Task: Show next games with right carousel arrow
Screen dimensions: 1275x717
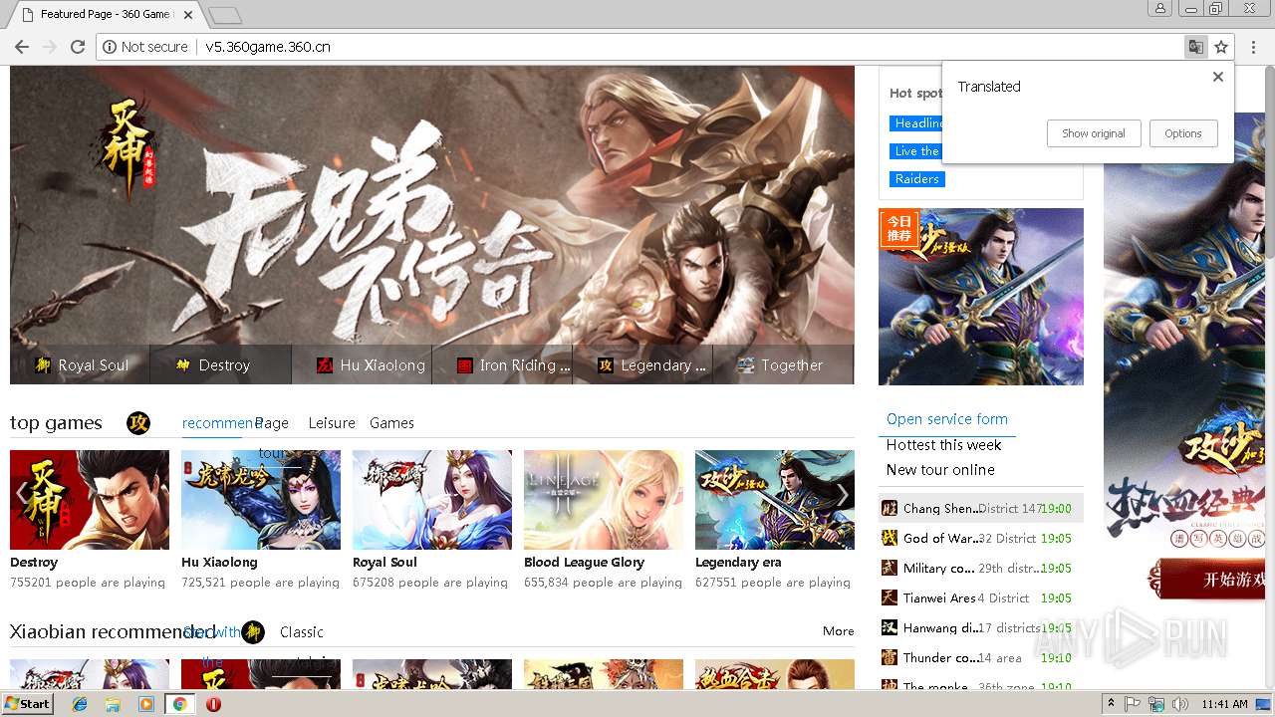Action: point(842,494)
